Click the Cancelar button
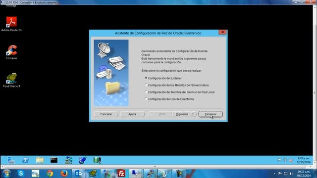 [106, 114]
